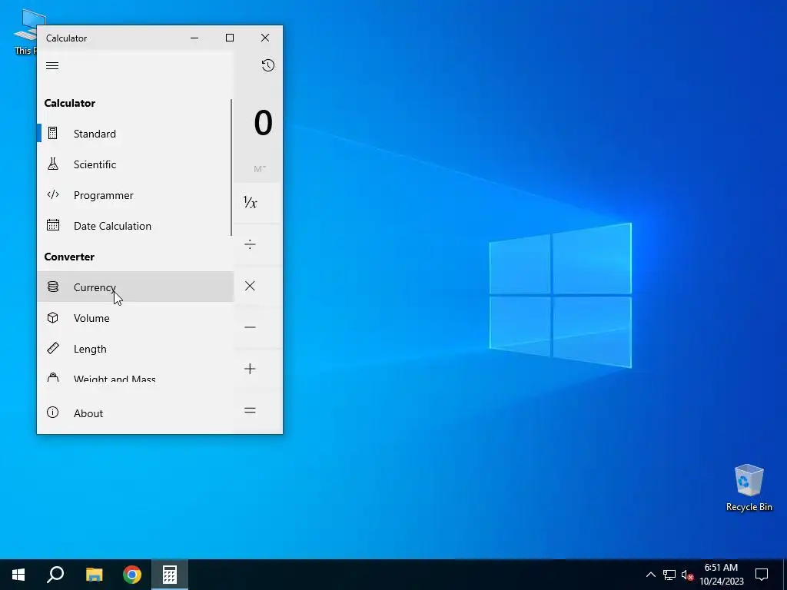This screenshot has height=590, width=787.
Task: Maximize the Calculator window
Action: 229,38
